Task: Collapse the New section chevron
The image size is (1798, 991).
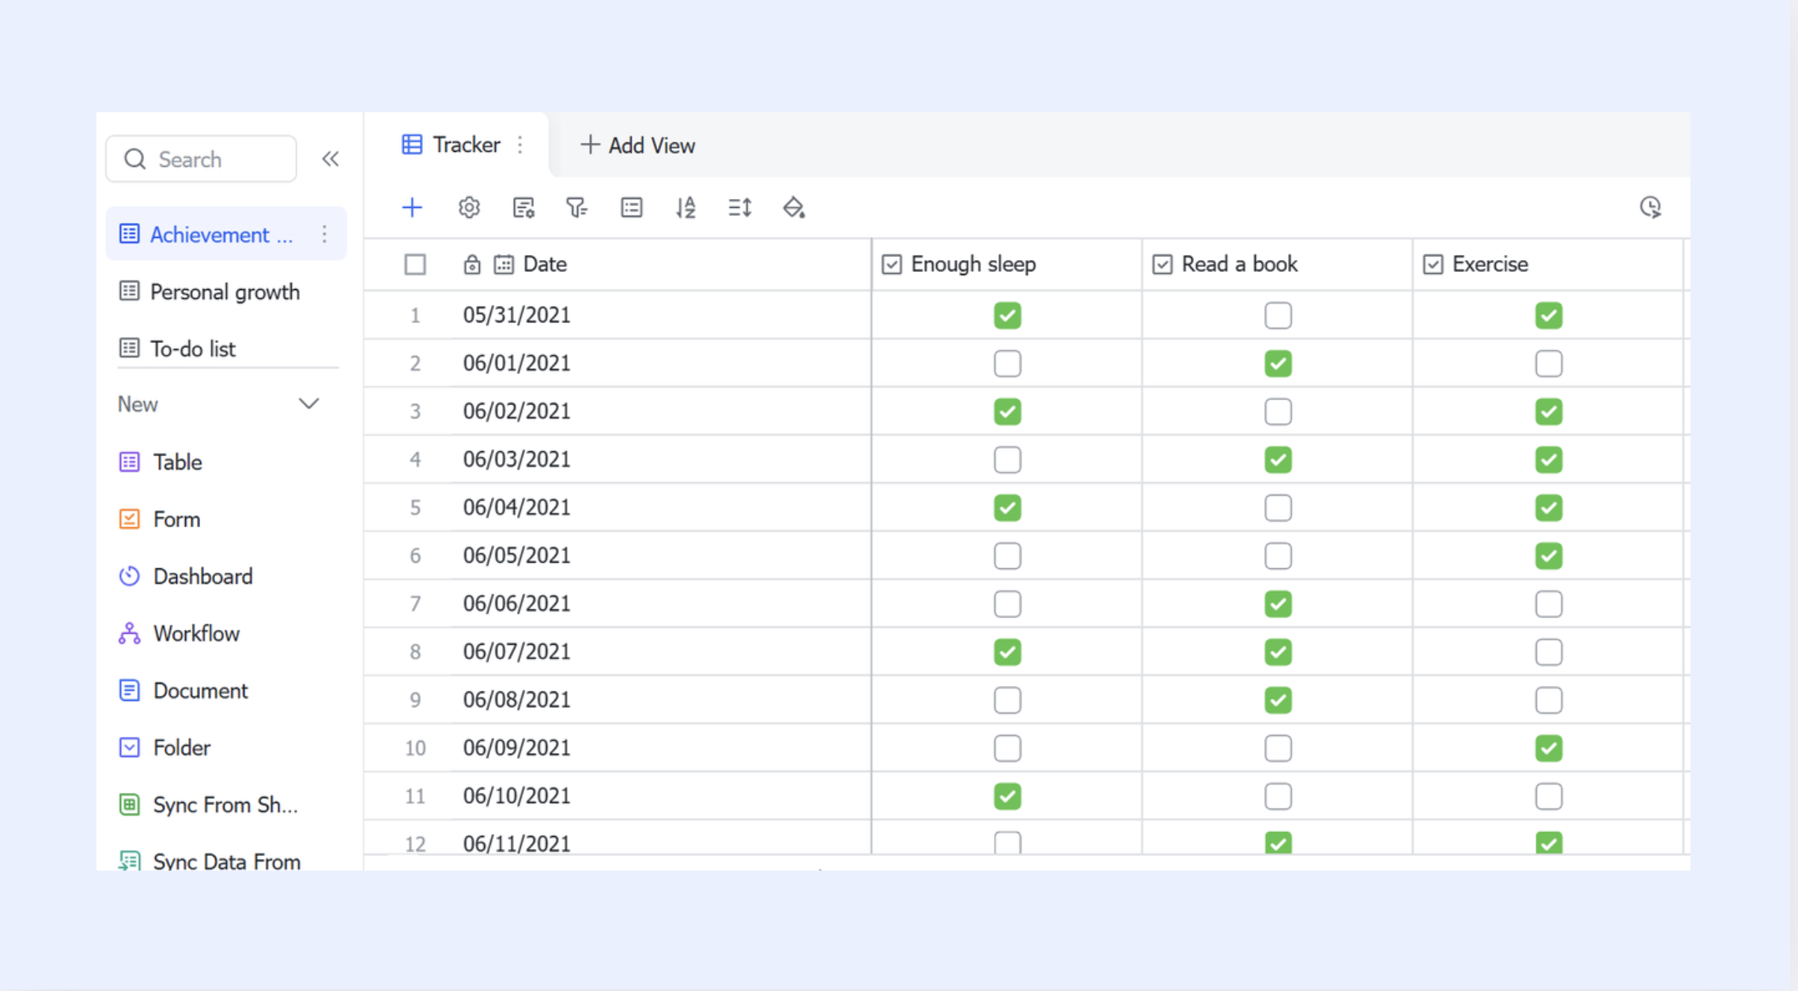Action: coord(308,404)
